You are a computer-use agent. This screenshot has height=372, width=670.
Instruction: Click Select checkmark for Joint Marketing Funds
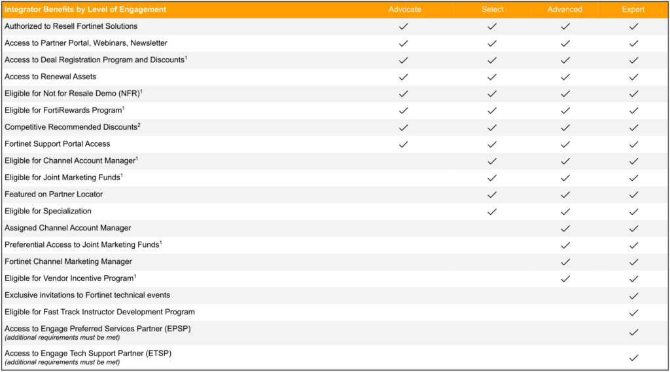tap(492, 178)
